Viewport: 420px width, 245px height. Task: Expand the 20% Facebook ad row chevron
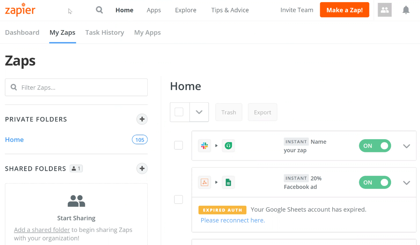pyautogui.click(x=406, y=183)
